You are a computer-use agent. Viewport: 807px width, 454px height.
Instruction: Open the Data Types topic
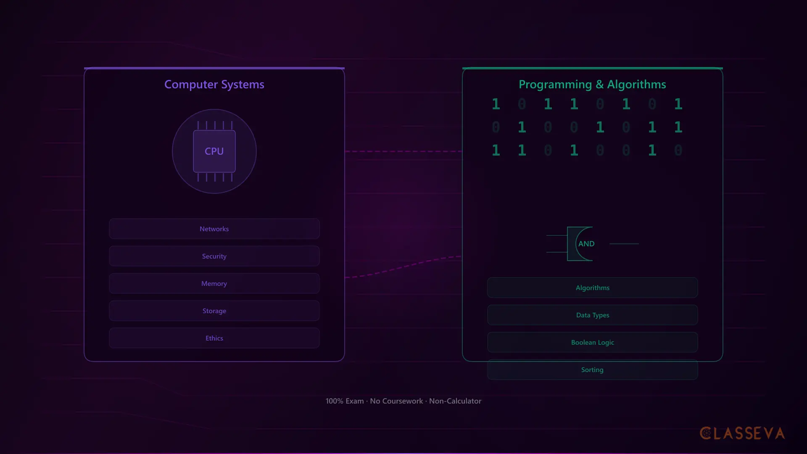pyautogui.click(x=593, y=315)
